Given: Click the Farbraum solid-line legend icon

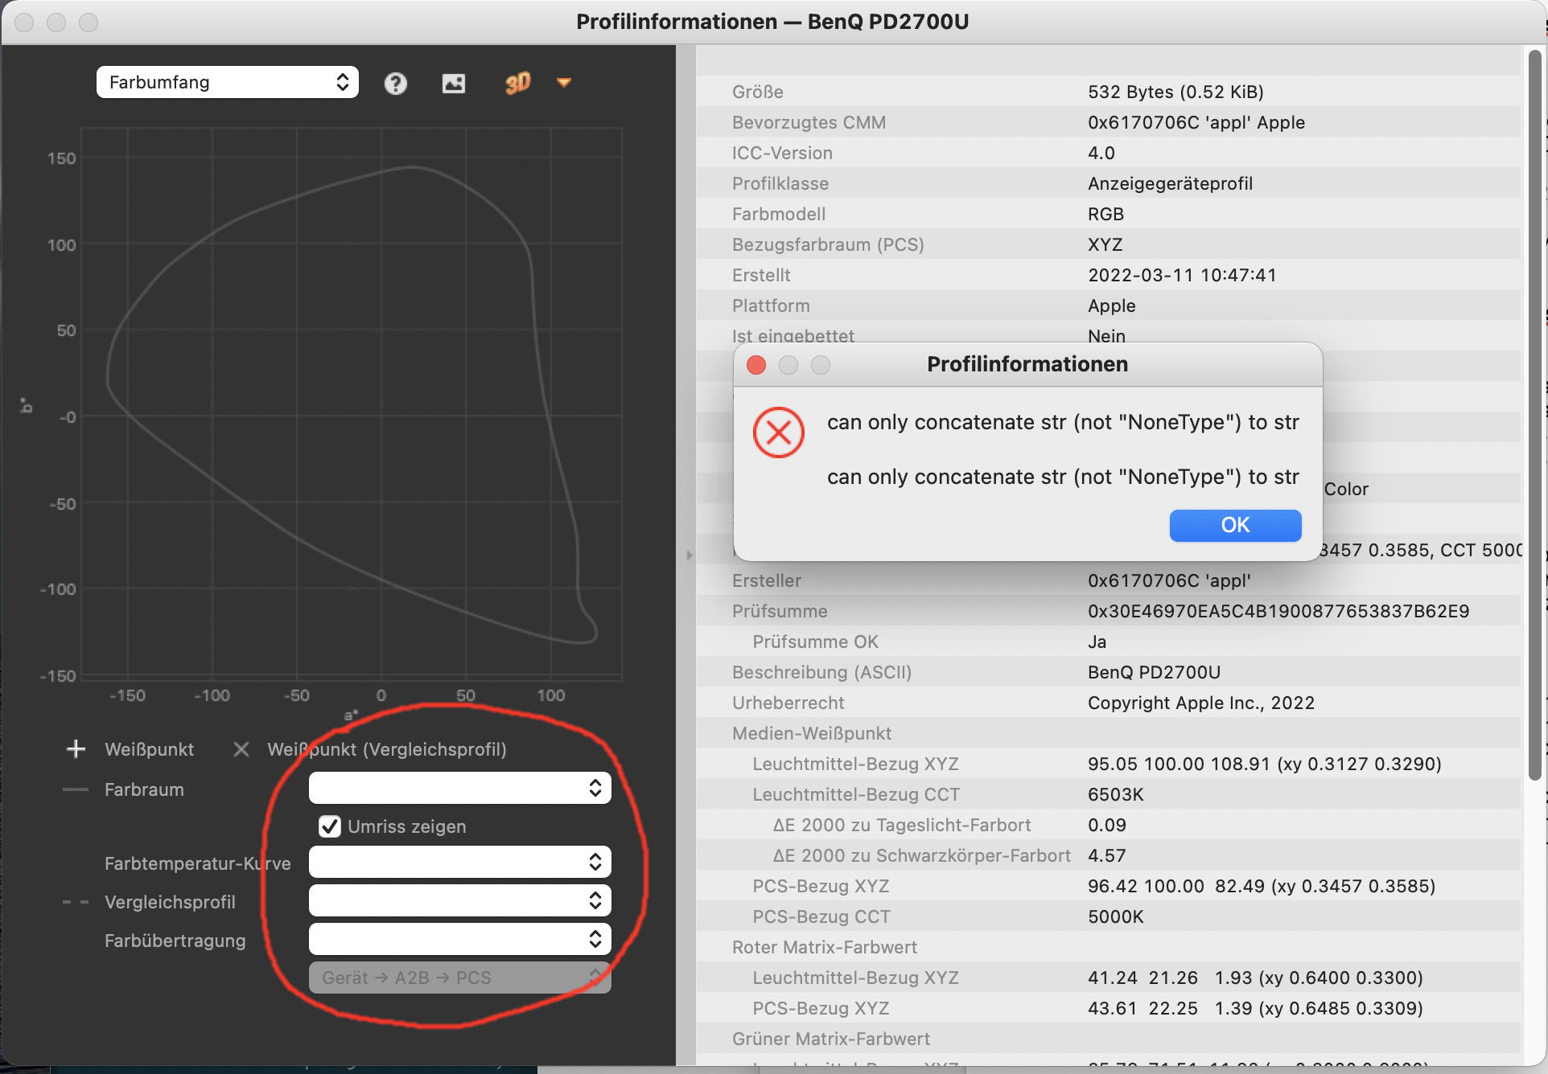Looking at the screenshot, I should 75,789.
